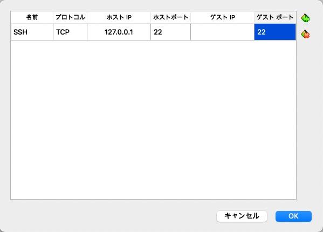Screen dimensions: 323x232
Task: Click the ゲスト IP column header
Action: (223, 17)
